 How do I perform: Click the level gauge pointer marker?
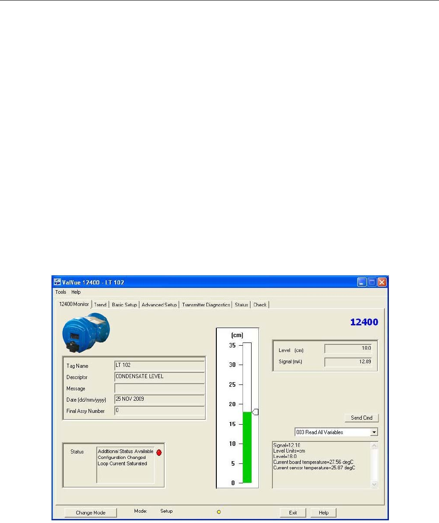click(255, 412)
